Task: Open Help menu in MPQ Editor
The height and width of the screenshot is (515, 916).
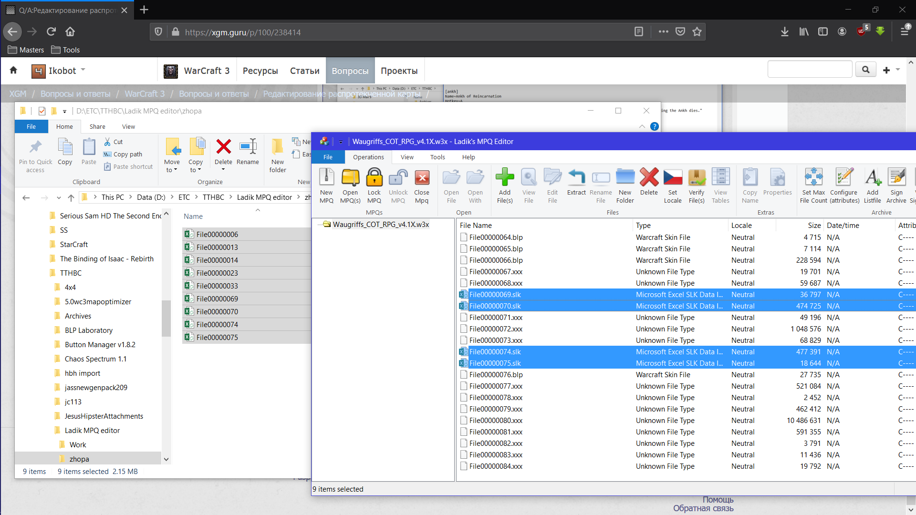Action: pos(468,157)
